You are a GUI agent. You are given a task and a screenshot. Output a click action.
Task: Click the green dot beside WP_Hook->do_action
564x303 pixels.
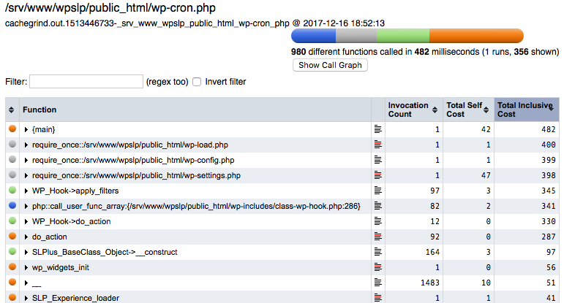(12, 220)
